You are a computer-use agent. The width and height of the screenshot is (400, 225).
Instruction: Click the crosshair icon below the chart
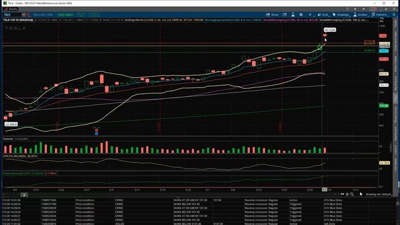(347, 194)
